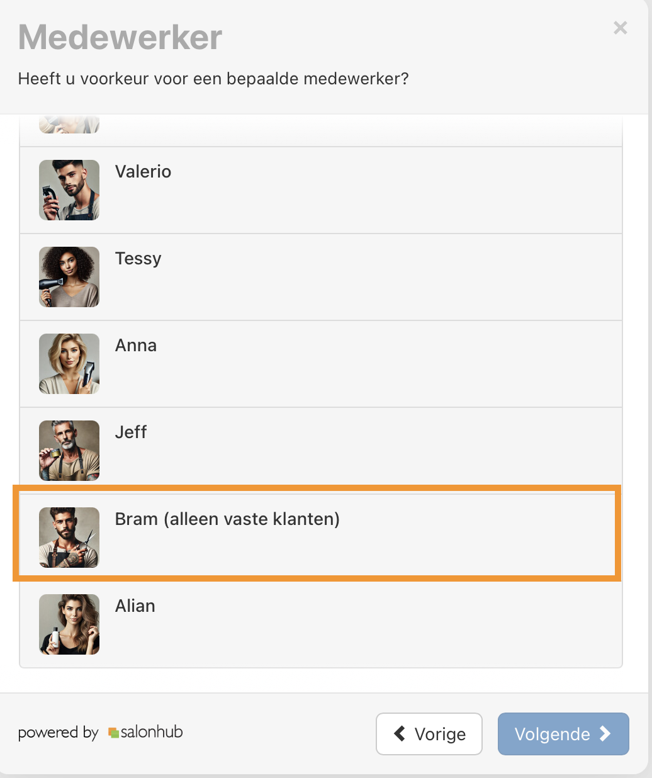Select Jeff as the employee
The image size is (652, 778).
(131, 432)
